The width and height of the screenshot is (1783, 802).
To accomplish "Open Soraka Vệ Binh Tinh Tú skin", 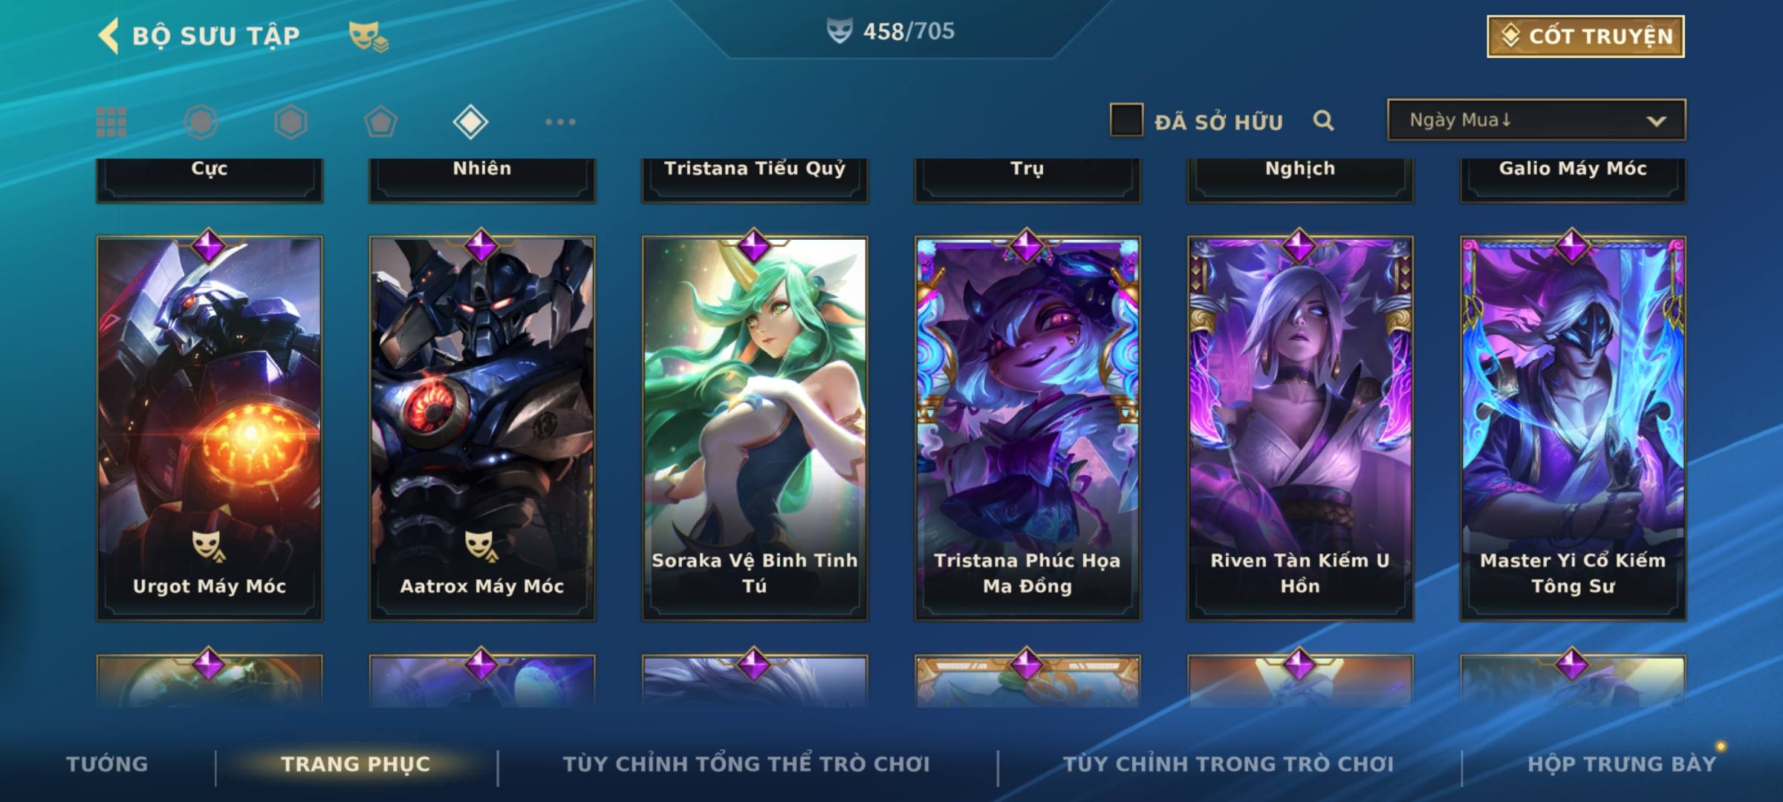I will click(755, 428).
